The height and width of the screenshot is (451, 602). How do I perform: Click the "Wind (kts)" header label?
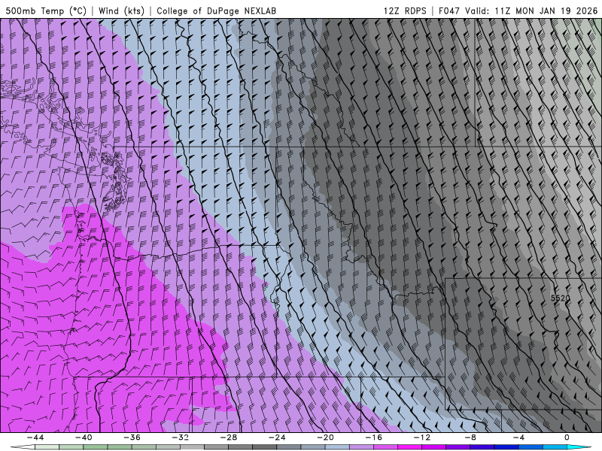pos(121,11)
